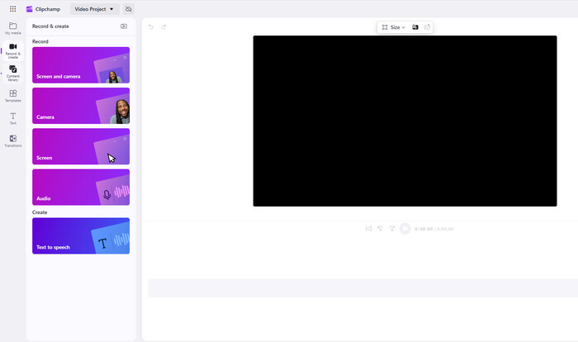Open the My media tab
The image size is (578, 342).
click(x=13, y=28)
